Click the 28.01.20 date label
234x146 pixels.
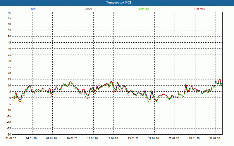click(x=194, y=138)
